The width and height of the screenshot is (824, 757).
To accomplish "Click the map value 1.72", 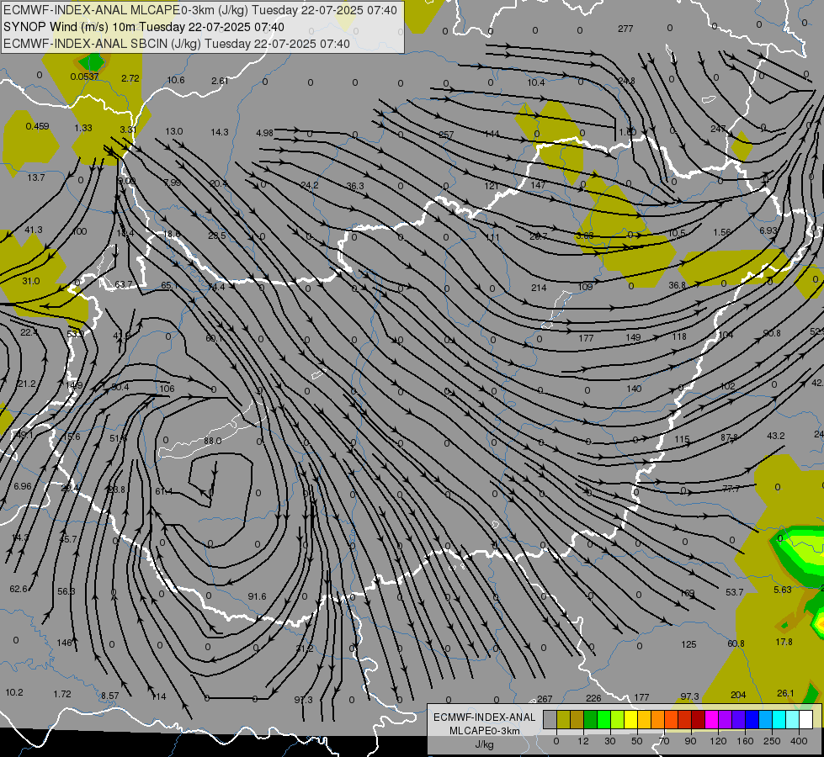I will click(62, 694).
